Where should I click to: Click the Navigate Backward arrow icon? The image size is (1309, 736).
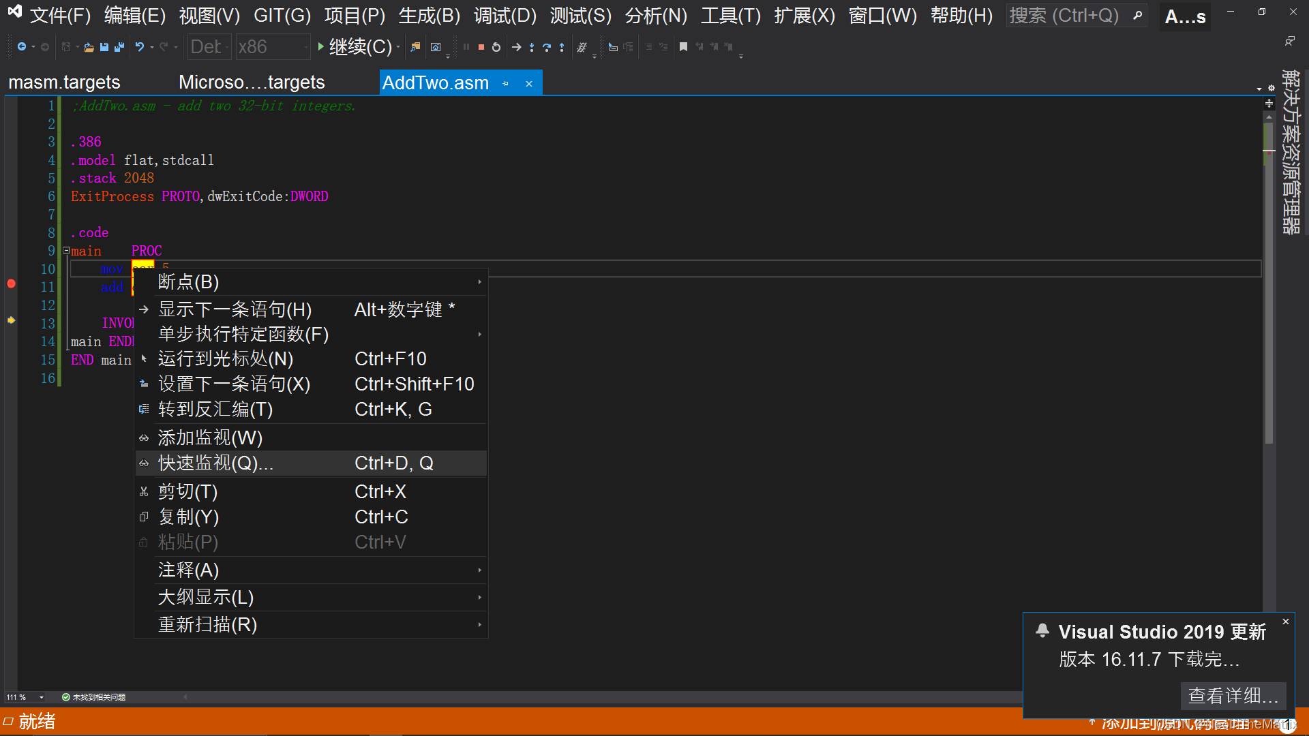pyautogui.click(x=22, y=47)
